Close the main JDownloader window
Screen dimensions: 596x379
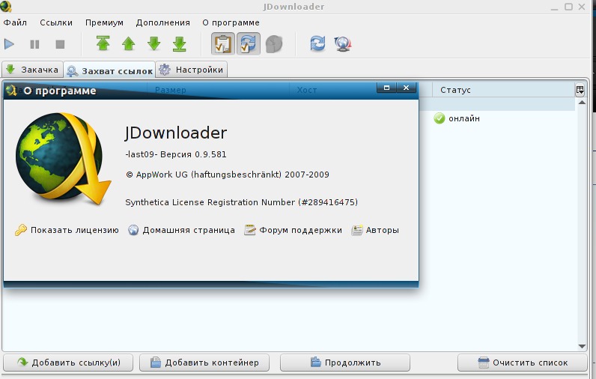tap(582, 7)
